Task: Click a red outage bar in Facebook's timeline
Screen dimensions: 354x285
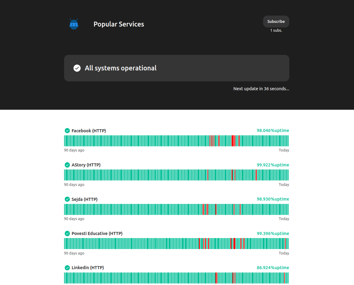Action: pyautogui.click(x=233, y=141)
